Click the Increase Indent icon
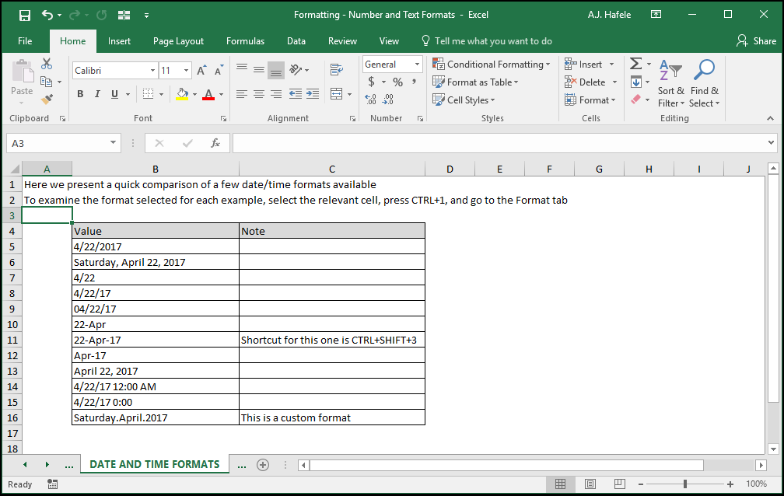 tap(313, 94)
